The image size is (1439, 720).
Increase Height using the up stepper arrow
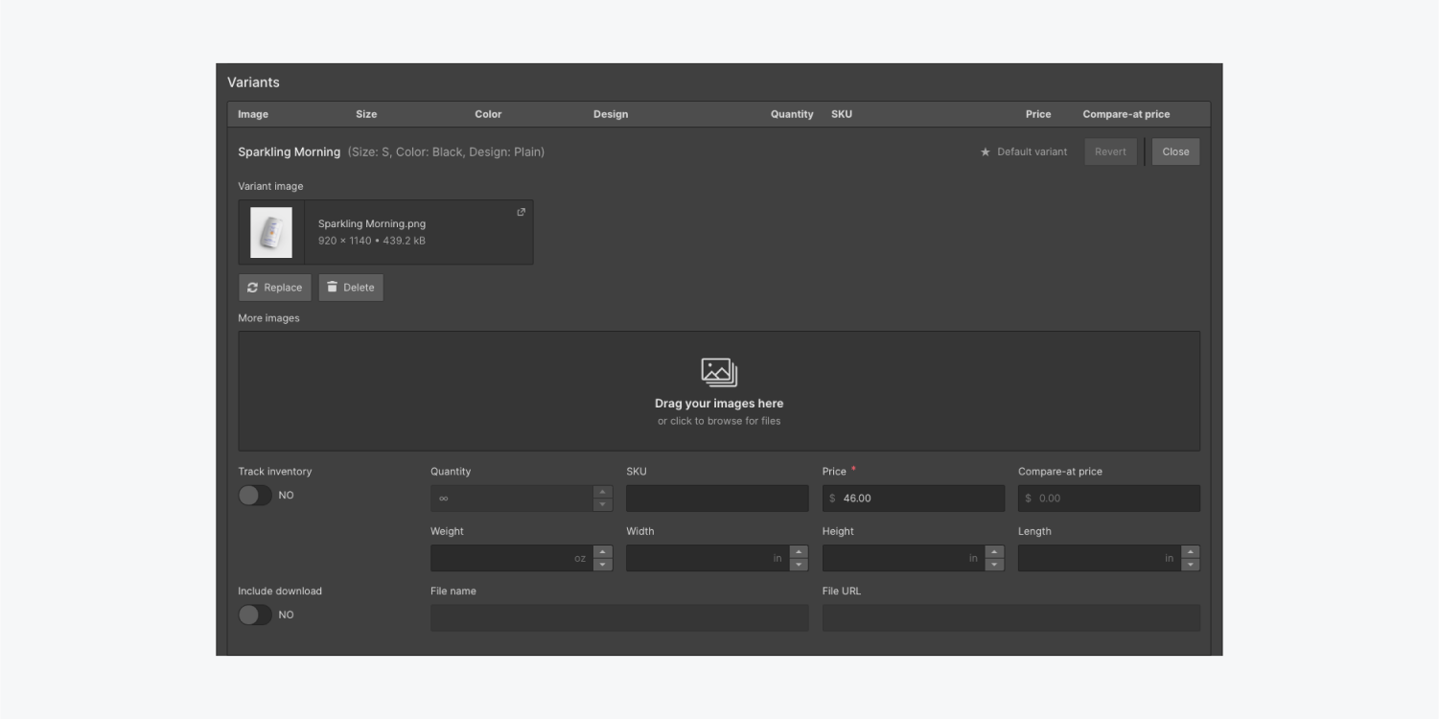pos(994,552)
